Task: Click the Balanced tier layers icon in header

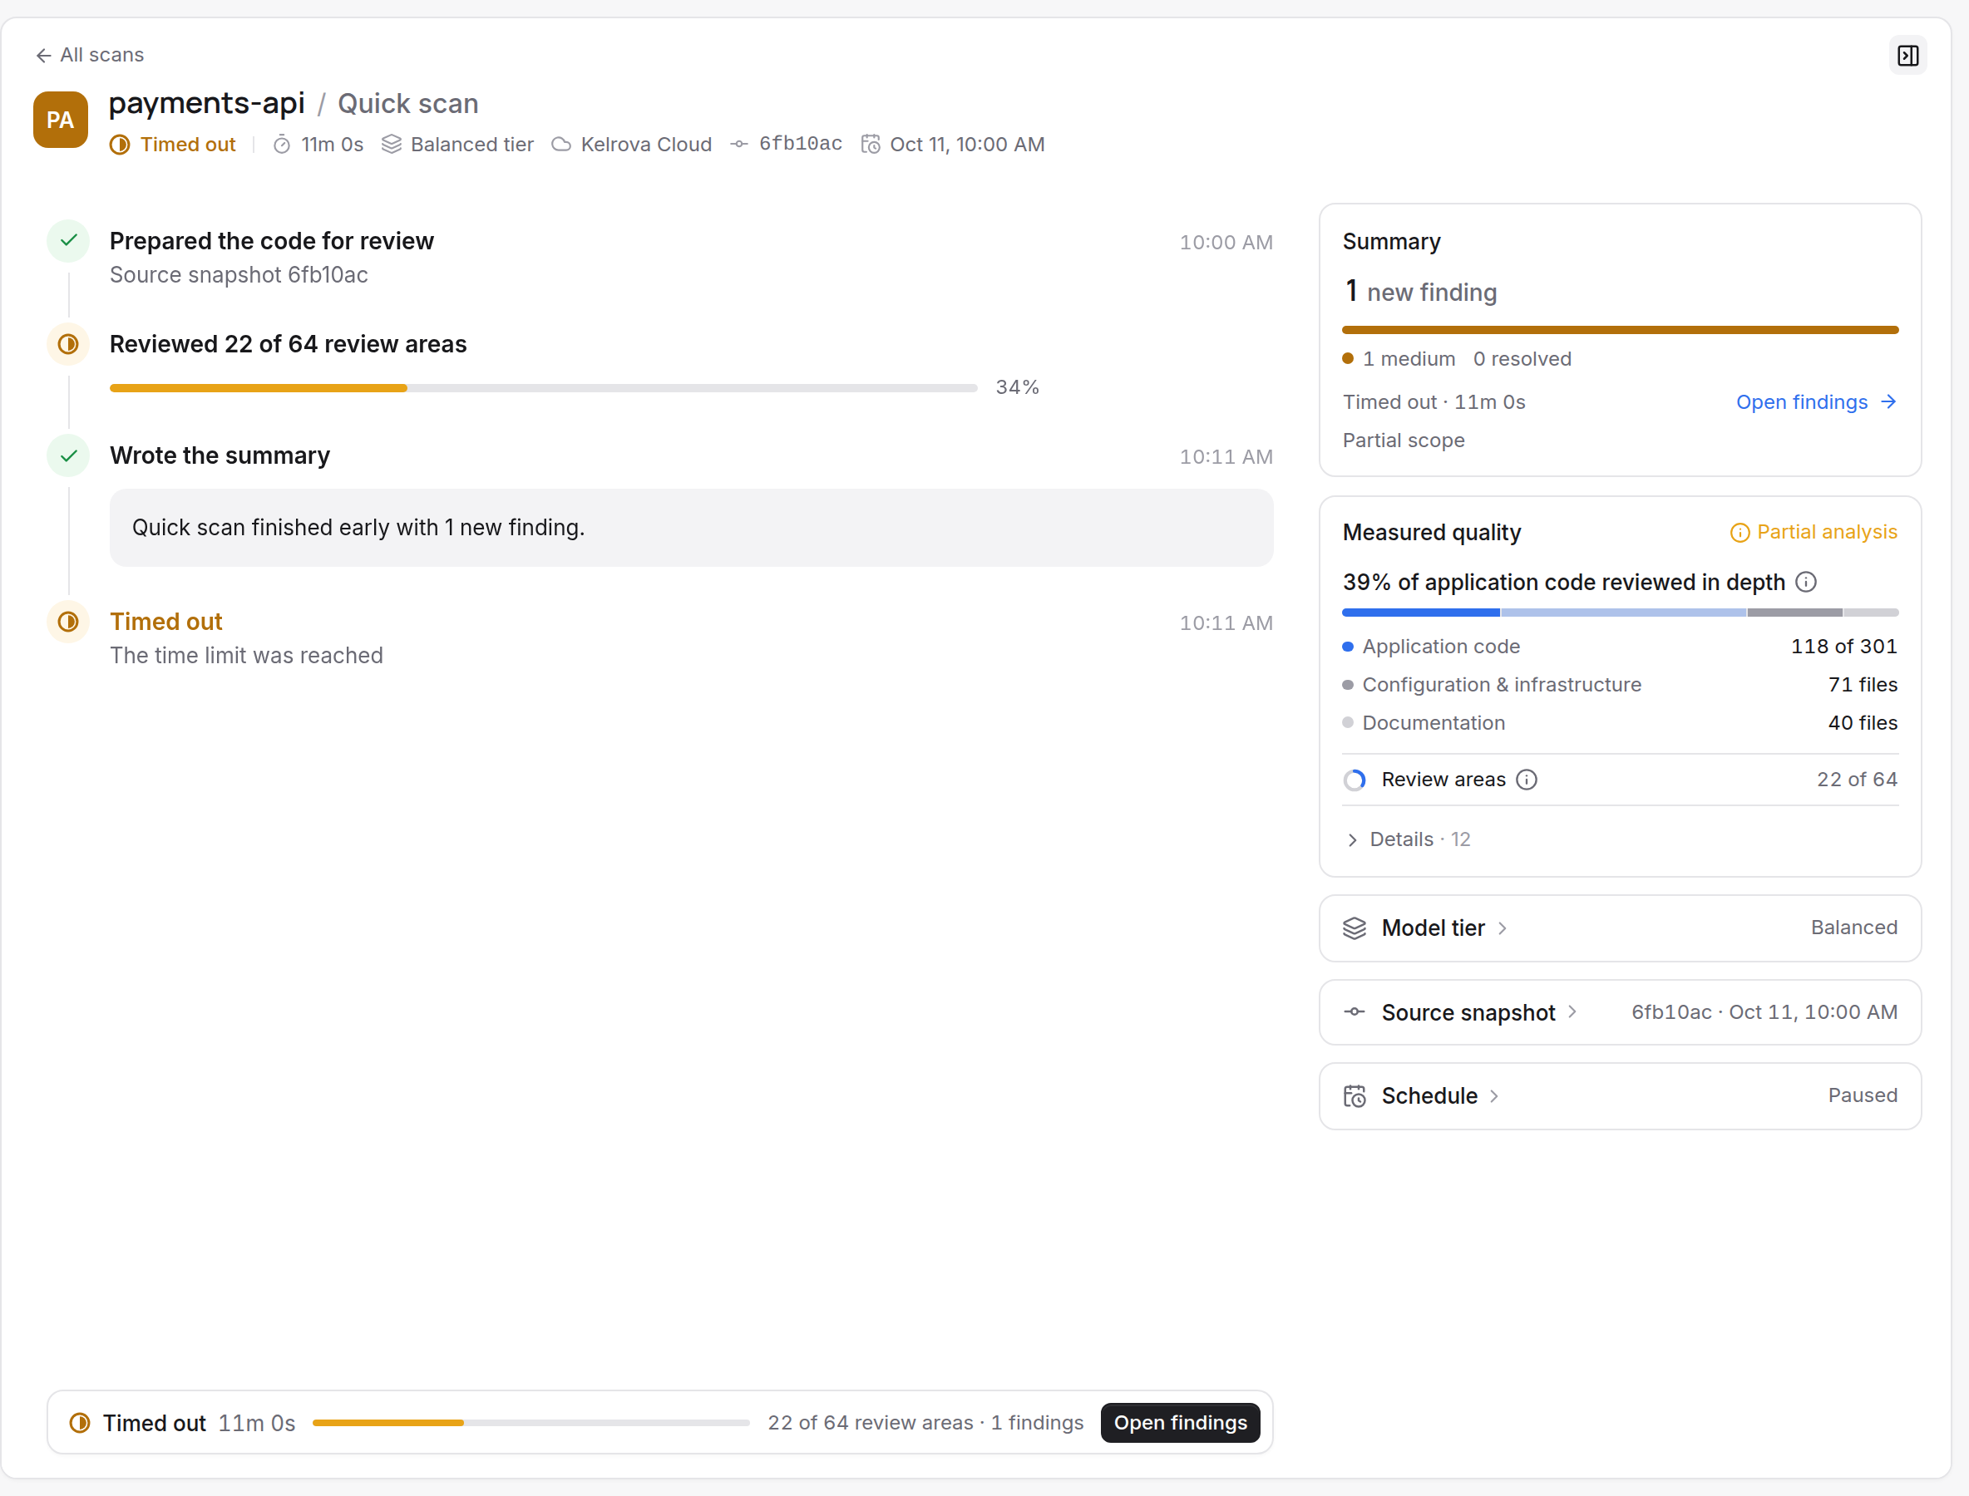Action: 391,145
